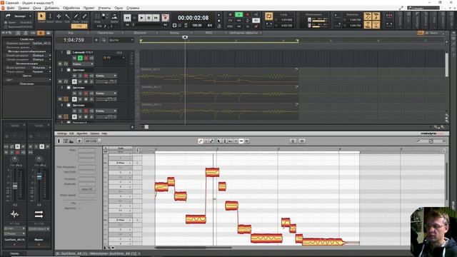Viewport: 457px width, 257px height.
Task: Click the now-time position display 1:04:759
Action: coord(74,40)
